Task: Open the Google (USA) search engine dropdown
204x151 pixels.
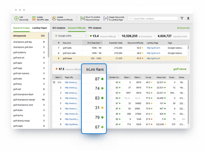Action: click(x=71, y=36)
